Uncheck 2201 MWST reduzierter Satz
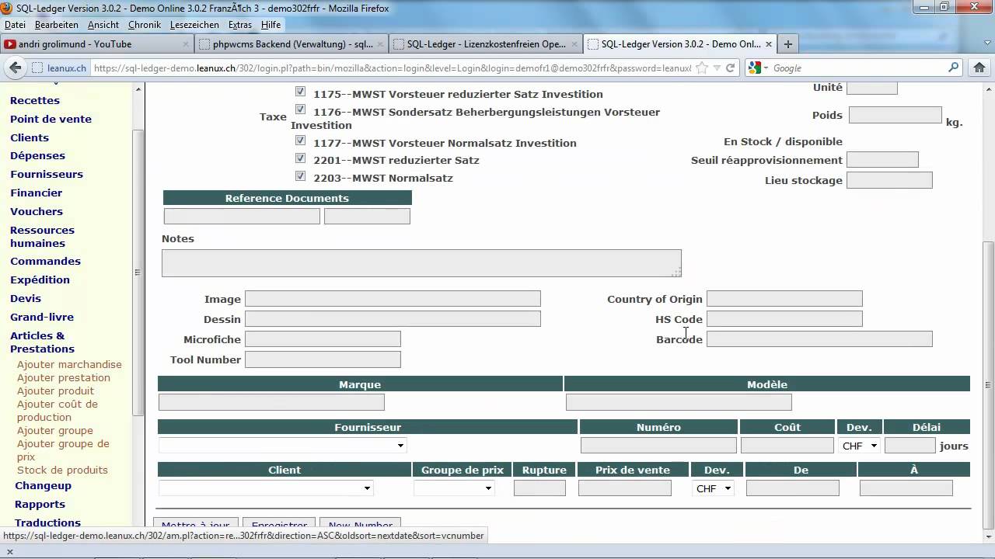Viewport: 995px width, 559px height. coord(300,158)
